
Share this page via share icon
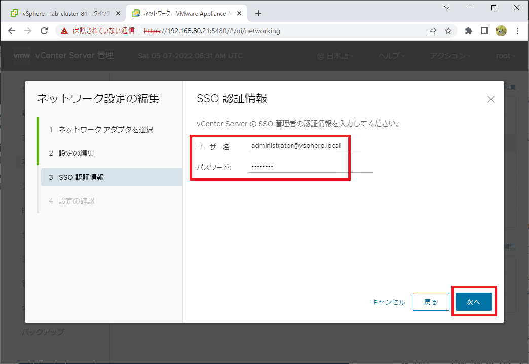point(432,31)
